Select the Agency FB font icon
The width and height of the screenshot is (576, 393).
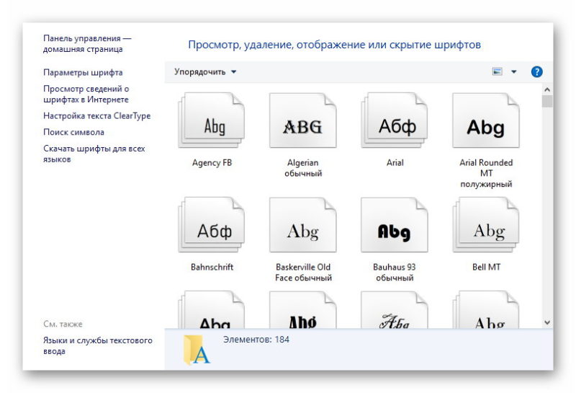[212, 120]
